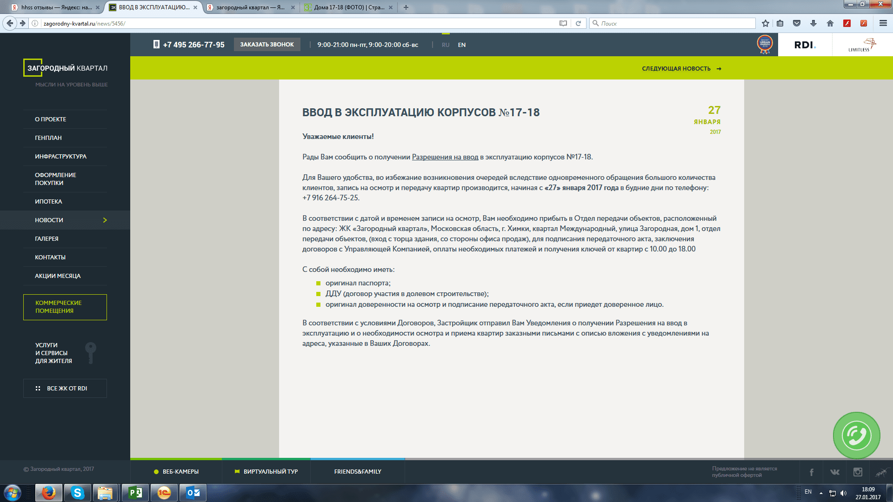Switch to the загородный квартал Яндекс tab
This screenshot has width=893, height=502.
click(251, 7)
